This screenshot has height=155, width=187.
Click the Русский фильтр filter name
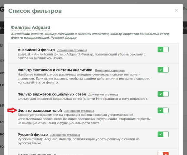(32, 135)
